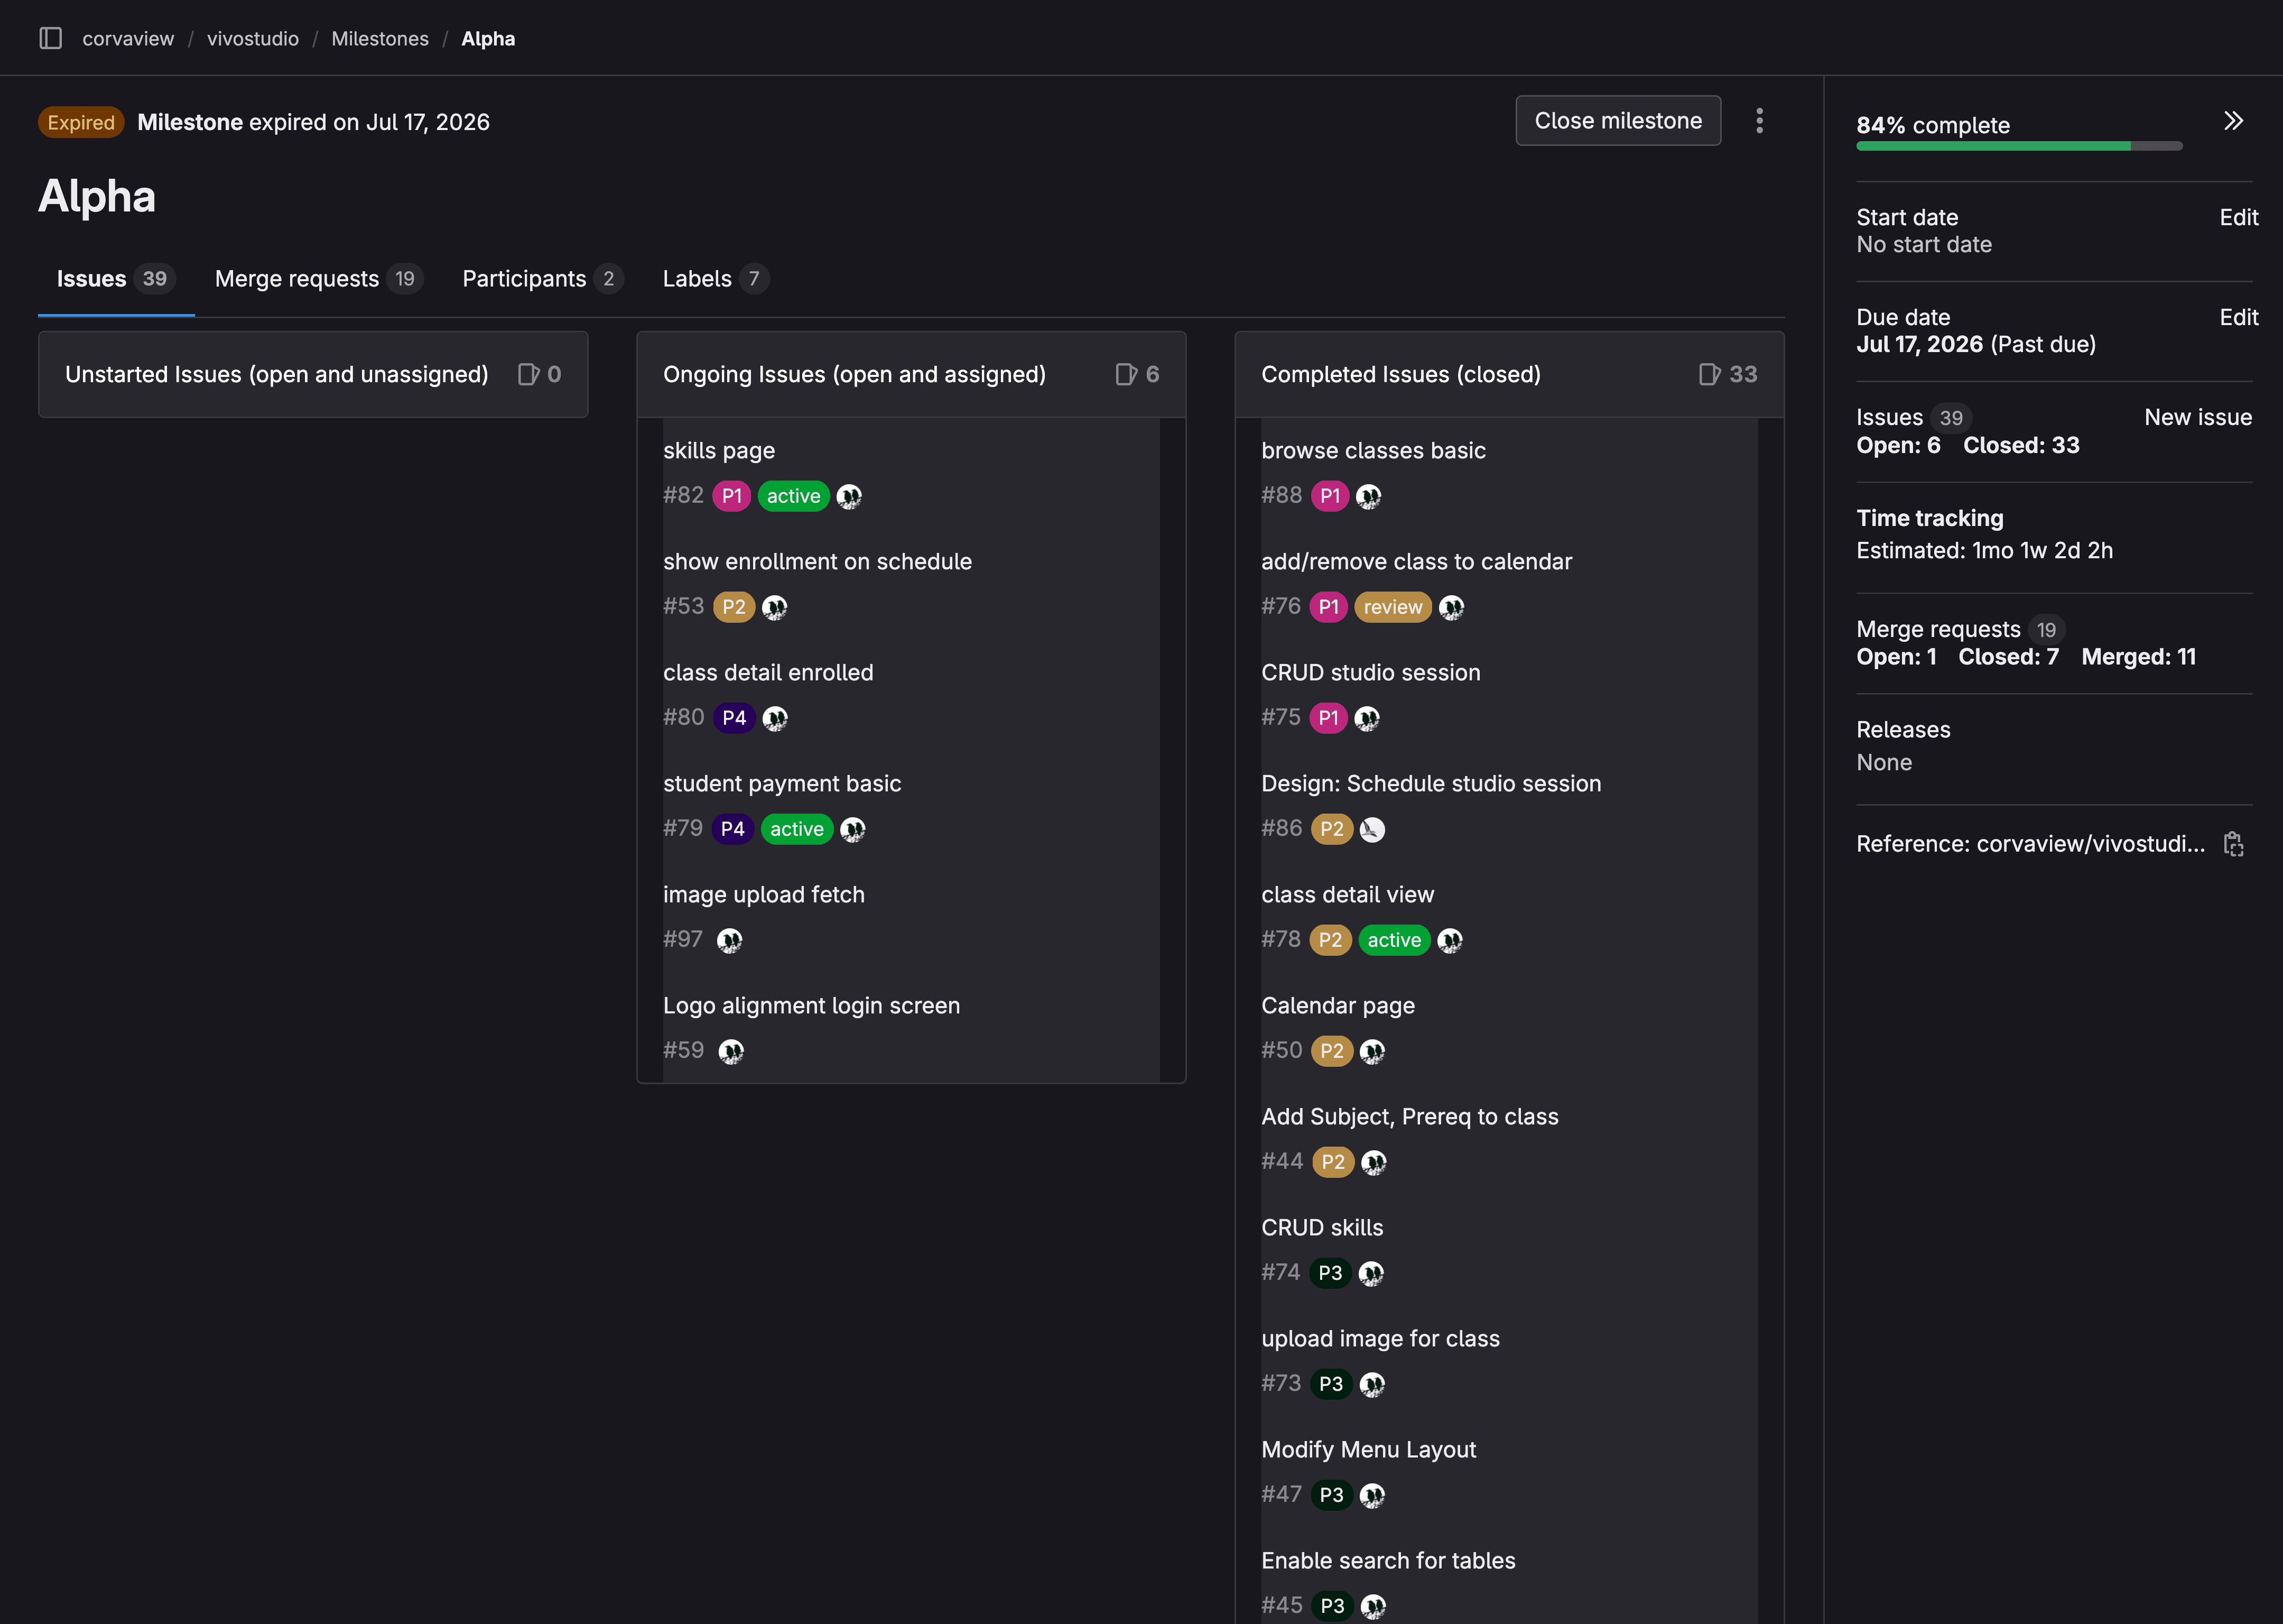The height and width of the screenshot is (1624, 2283).
Task: Open the browse classes basic issue
Action: tap(1373, 451)
